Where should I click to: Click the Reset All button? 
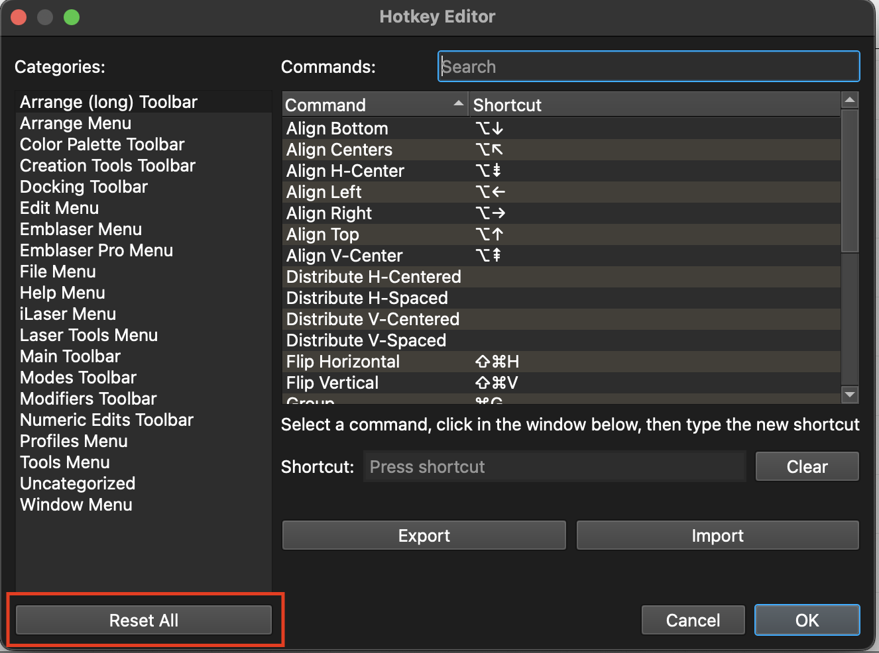[x=144, y=621]
